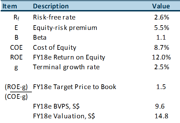Select the Cost of Equity description cell
180x123 pixels.
(x=54, y=48)
